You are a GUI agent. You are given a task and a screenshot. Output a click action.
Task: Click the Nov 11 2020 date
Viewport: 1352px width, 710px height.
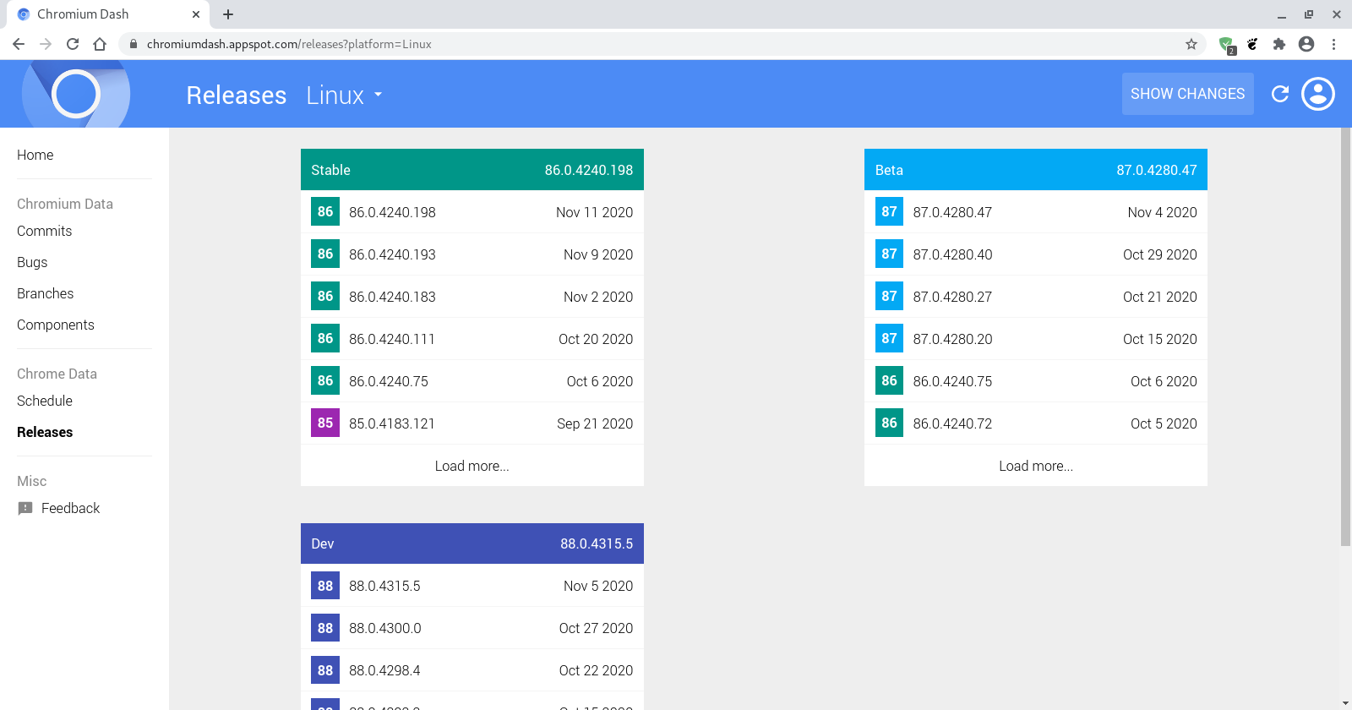[x=594, y=212]
